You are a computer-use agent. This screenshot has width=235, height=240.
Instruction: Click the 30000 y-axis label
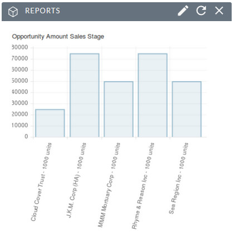click(20, 103)
